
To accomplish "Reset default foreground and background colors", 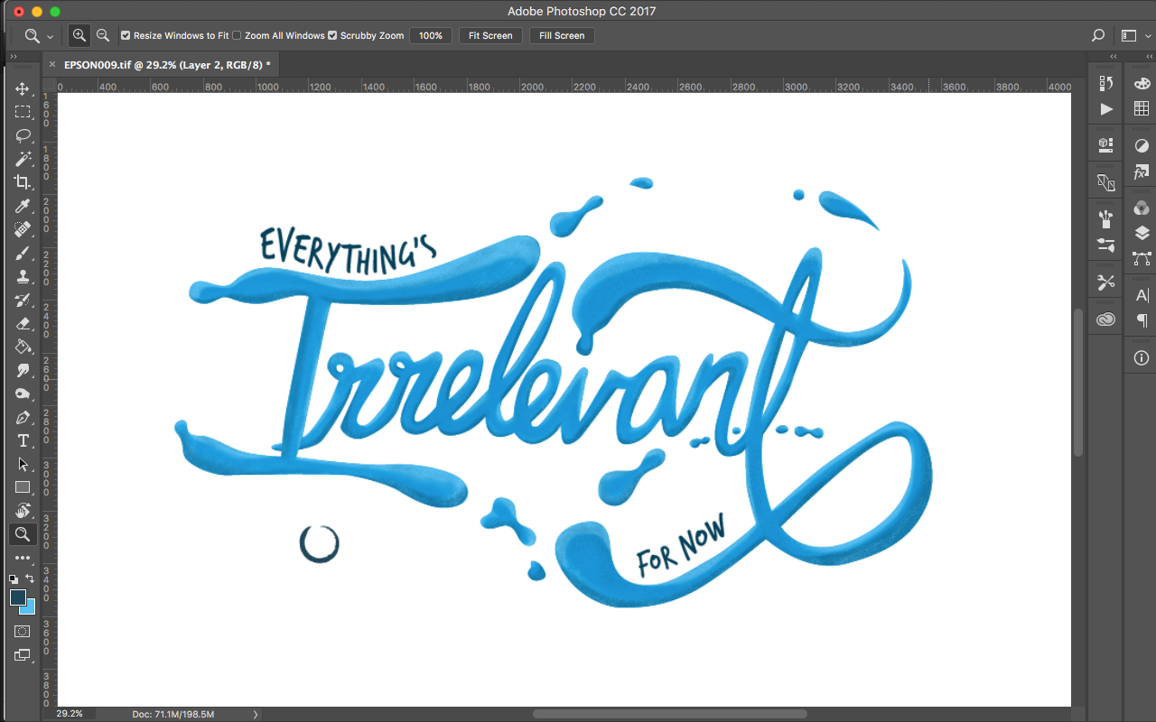I will 14,579.
